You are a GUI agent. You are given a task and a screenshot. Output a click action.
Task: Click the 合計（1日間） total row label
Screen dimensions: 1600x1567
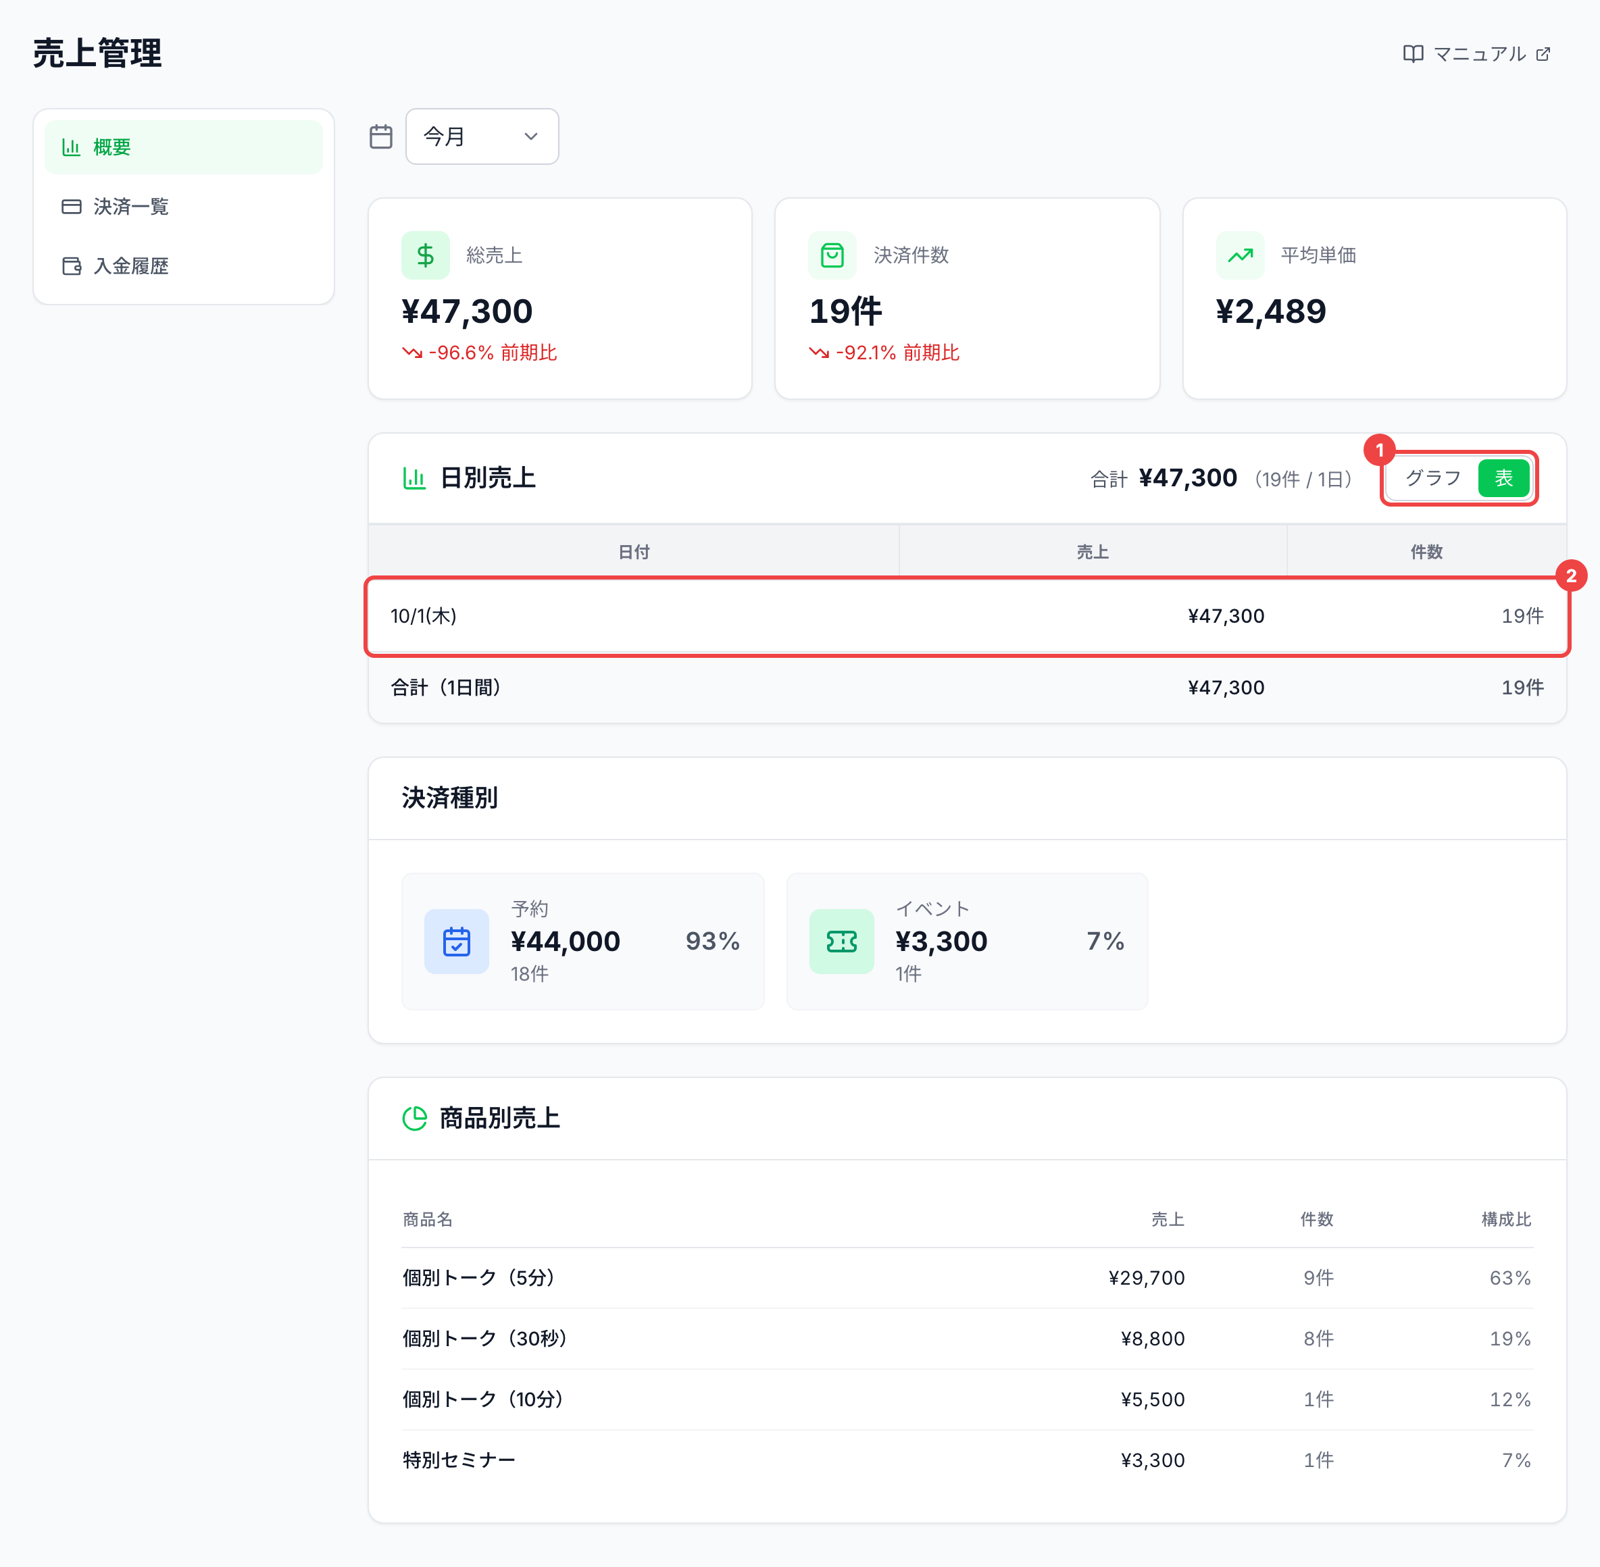445,688
